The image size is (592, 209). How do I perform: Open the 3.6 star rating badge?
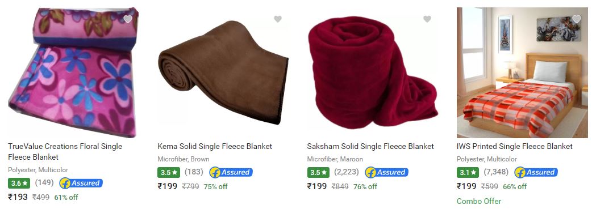coord(19,184)
